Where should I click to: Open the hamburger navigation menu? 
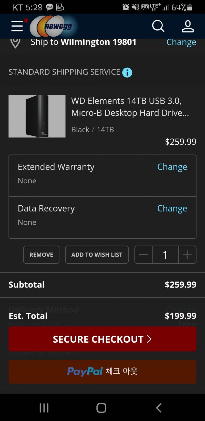[x=17, y=26]
